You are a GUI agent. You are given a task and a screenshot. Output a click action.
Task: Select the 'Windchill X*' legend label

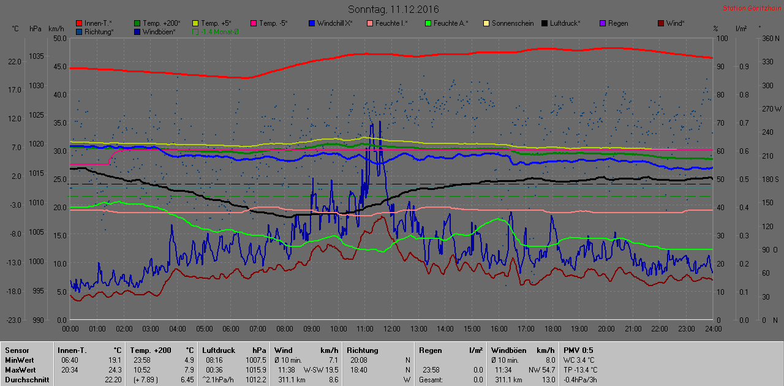pyautogui.click(x=335, y=23)
